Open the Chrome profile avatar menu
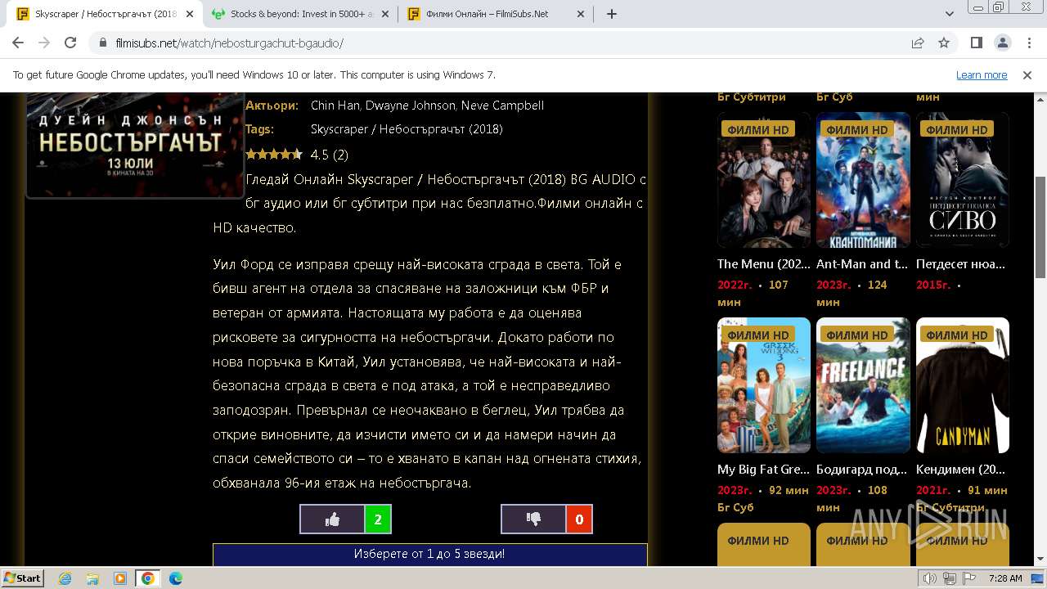This screenshot has width=1047, height=589. click(1002, 43)
